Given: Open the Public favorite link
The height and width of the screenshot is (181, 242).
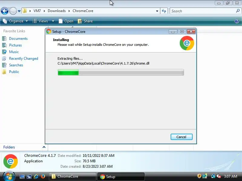Looking at the screenshot, I should pyautogui.click(x=14, y=72).
